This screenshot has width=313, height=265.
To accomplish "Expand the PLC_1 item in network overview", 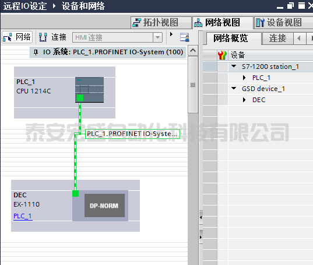I will 244,78.
